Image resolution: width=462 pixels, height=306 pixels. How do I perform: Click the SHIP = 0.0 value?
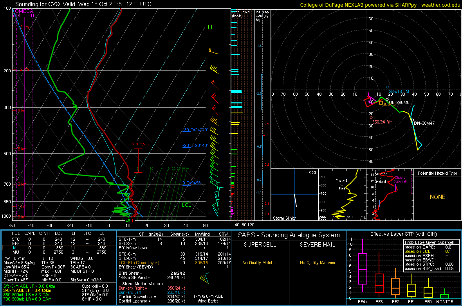[x=92, y=299]
